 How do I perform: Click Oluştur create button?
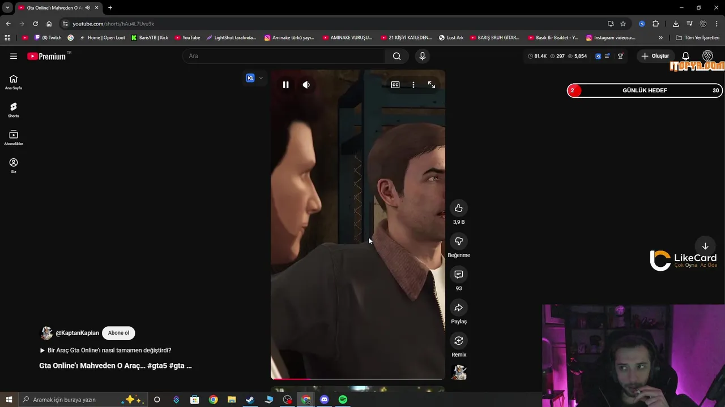pos(655,56)
